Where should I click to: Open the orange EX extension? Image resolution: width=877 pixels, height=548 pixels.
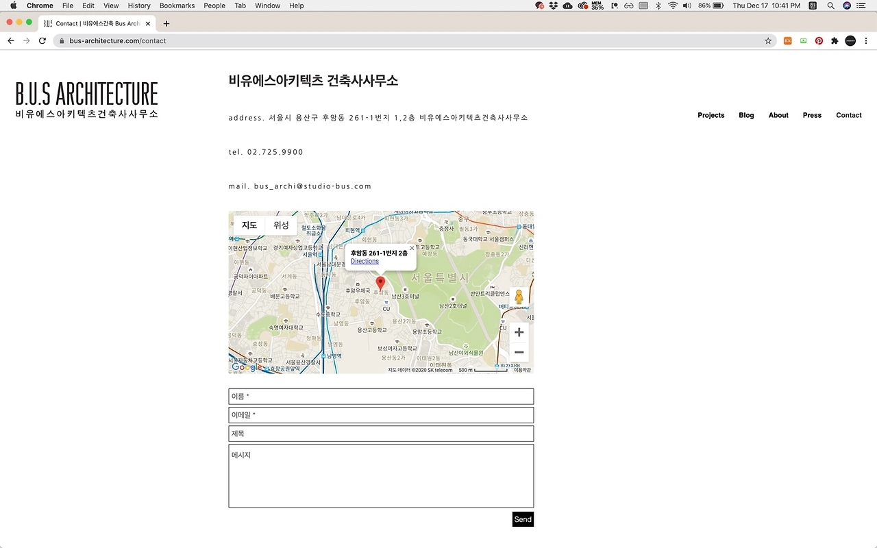click(788, 41)
